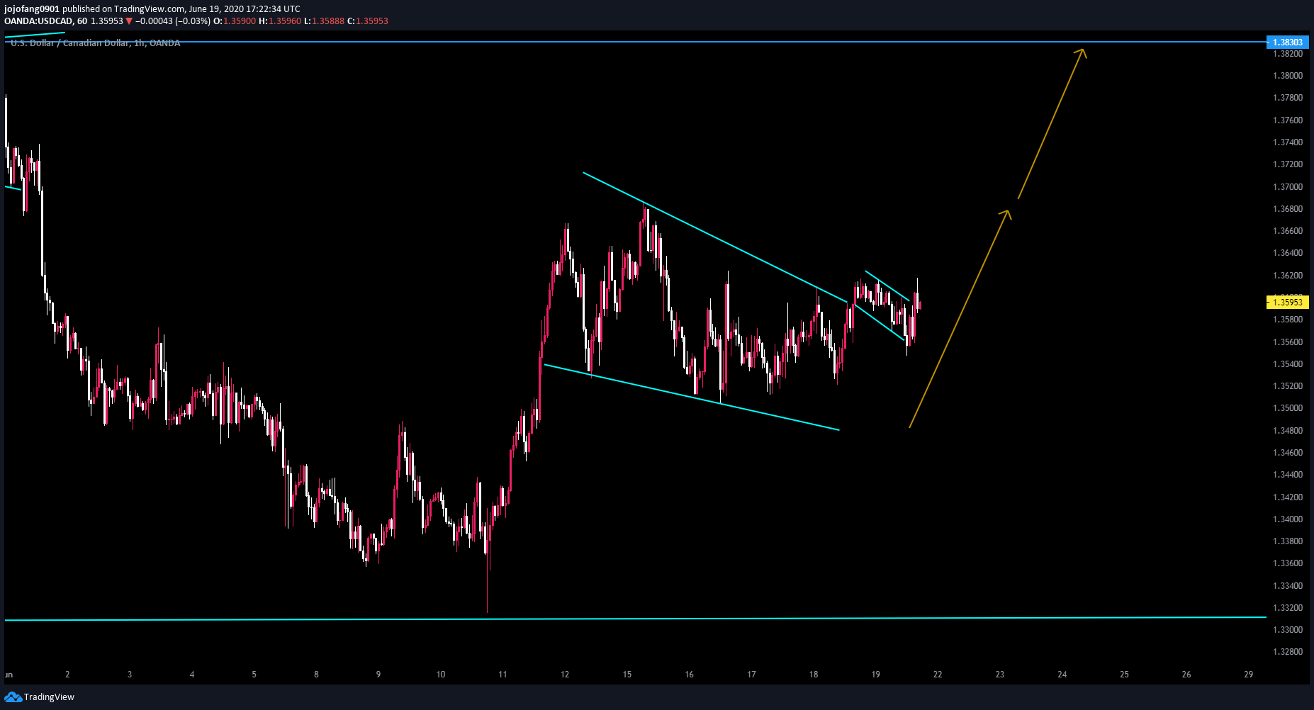Click the 1.38303 blue price label

[1287, 43]
